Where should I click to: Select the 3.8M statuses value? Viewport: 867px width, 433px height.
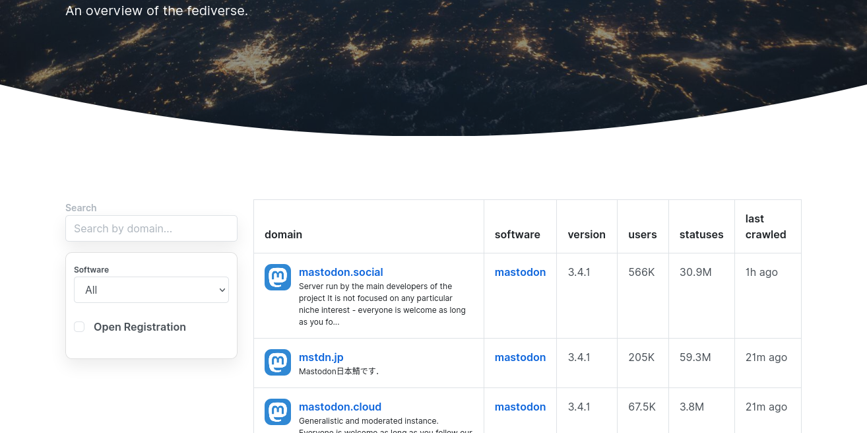click(691, 407)
